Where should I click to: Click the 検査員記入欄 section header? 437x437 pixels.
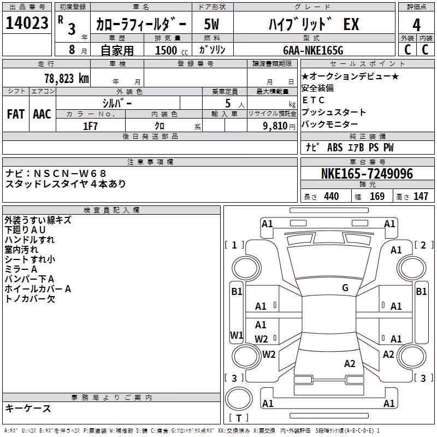pos(111,210)
